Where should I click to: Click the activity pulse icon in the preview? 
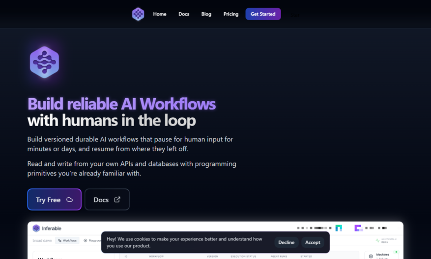pyautogui.click(x=377, y=240)
